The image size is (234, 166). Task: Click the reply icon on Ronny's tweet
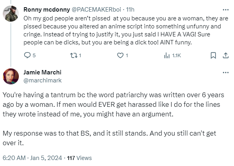27,55
